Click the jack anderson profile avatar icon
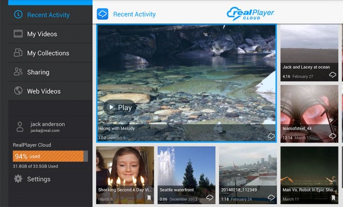 click(20, 127)
